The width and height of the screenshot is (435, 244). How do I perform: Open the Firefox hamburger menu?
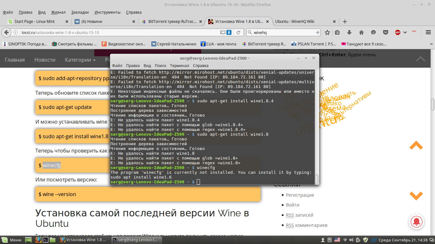[428, 32]
